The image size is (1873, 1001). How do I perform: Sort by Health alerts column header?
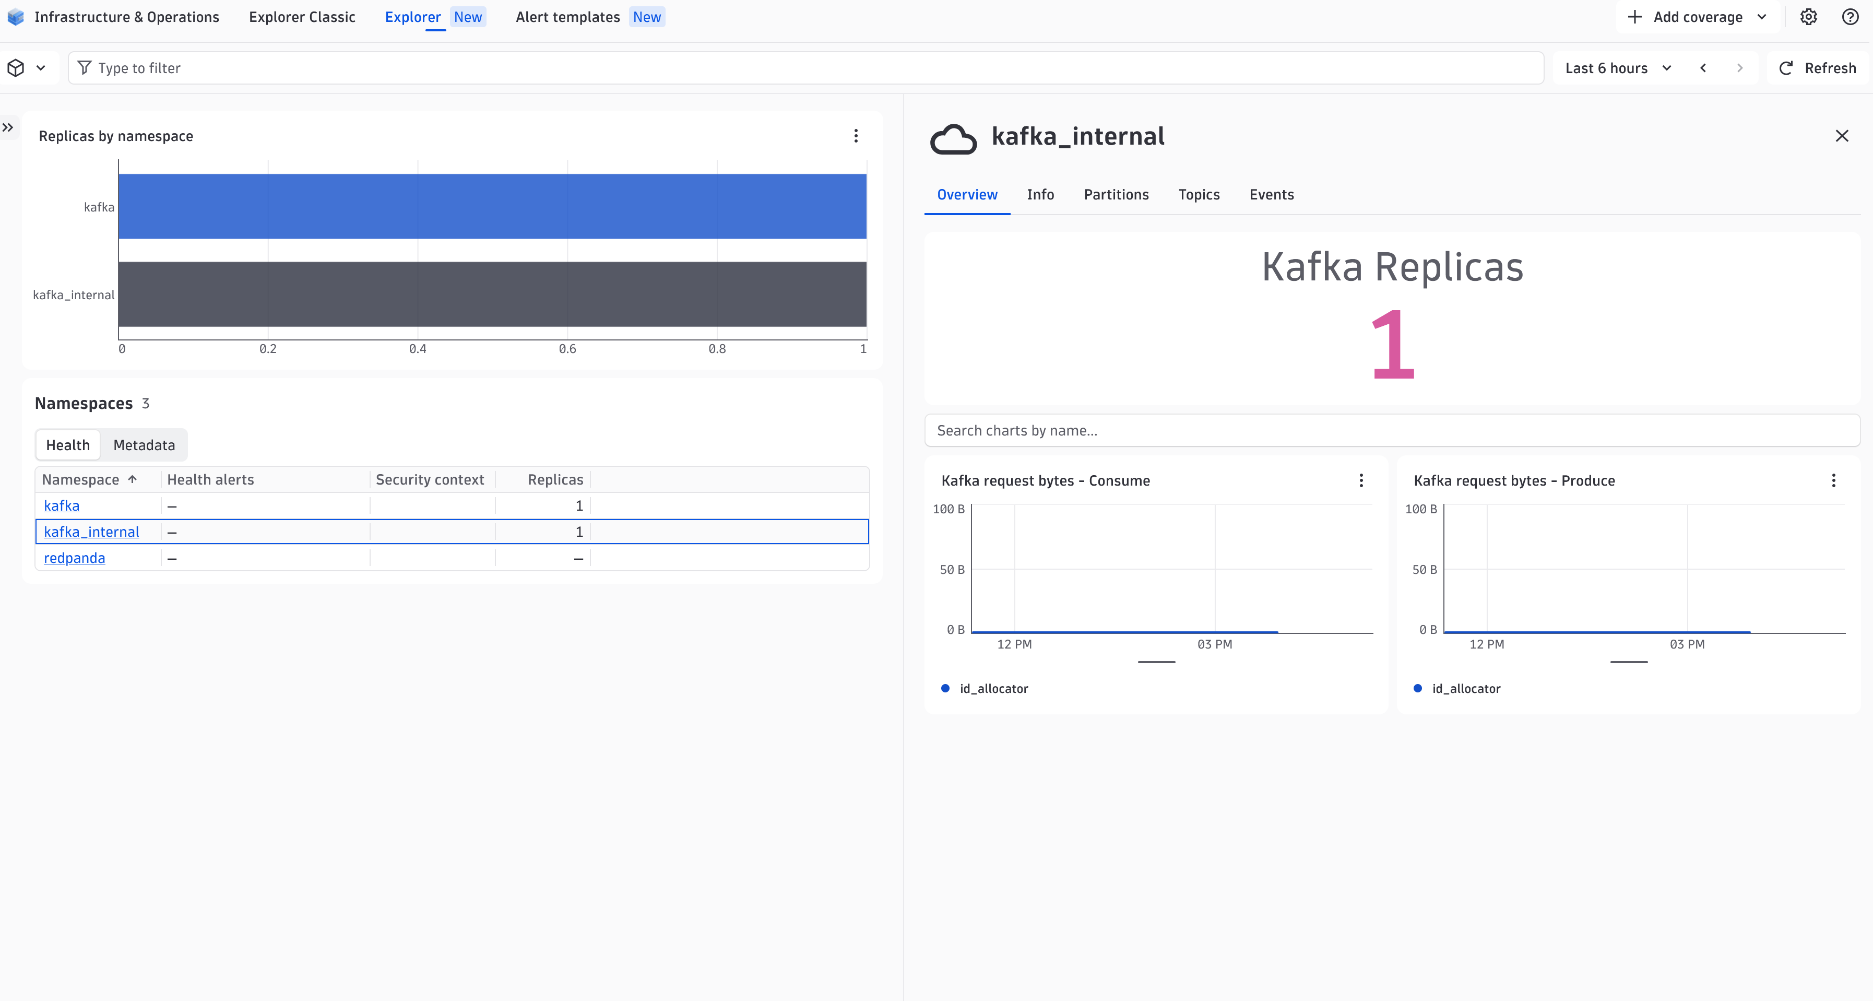(x=210, y=479)
